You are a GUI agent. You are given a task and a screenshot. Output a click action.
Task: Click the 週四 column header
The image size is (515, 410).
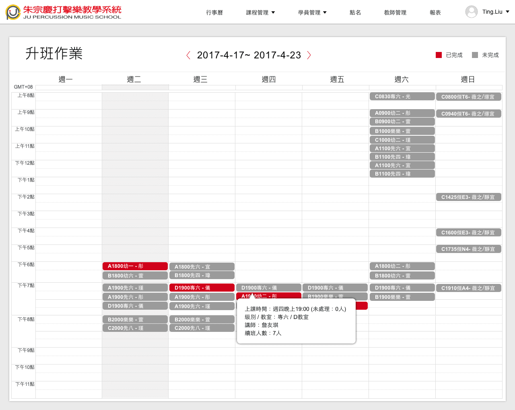click(x=269, y=79)
